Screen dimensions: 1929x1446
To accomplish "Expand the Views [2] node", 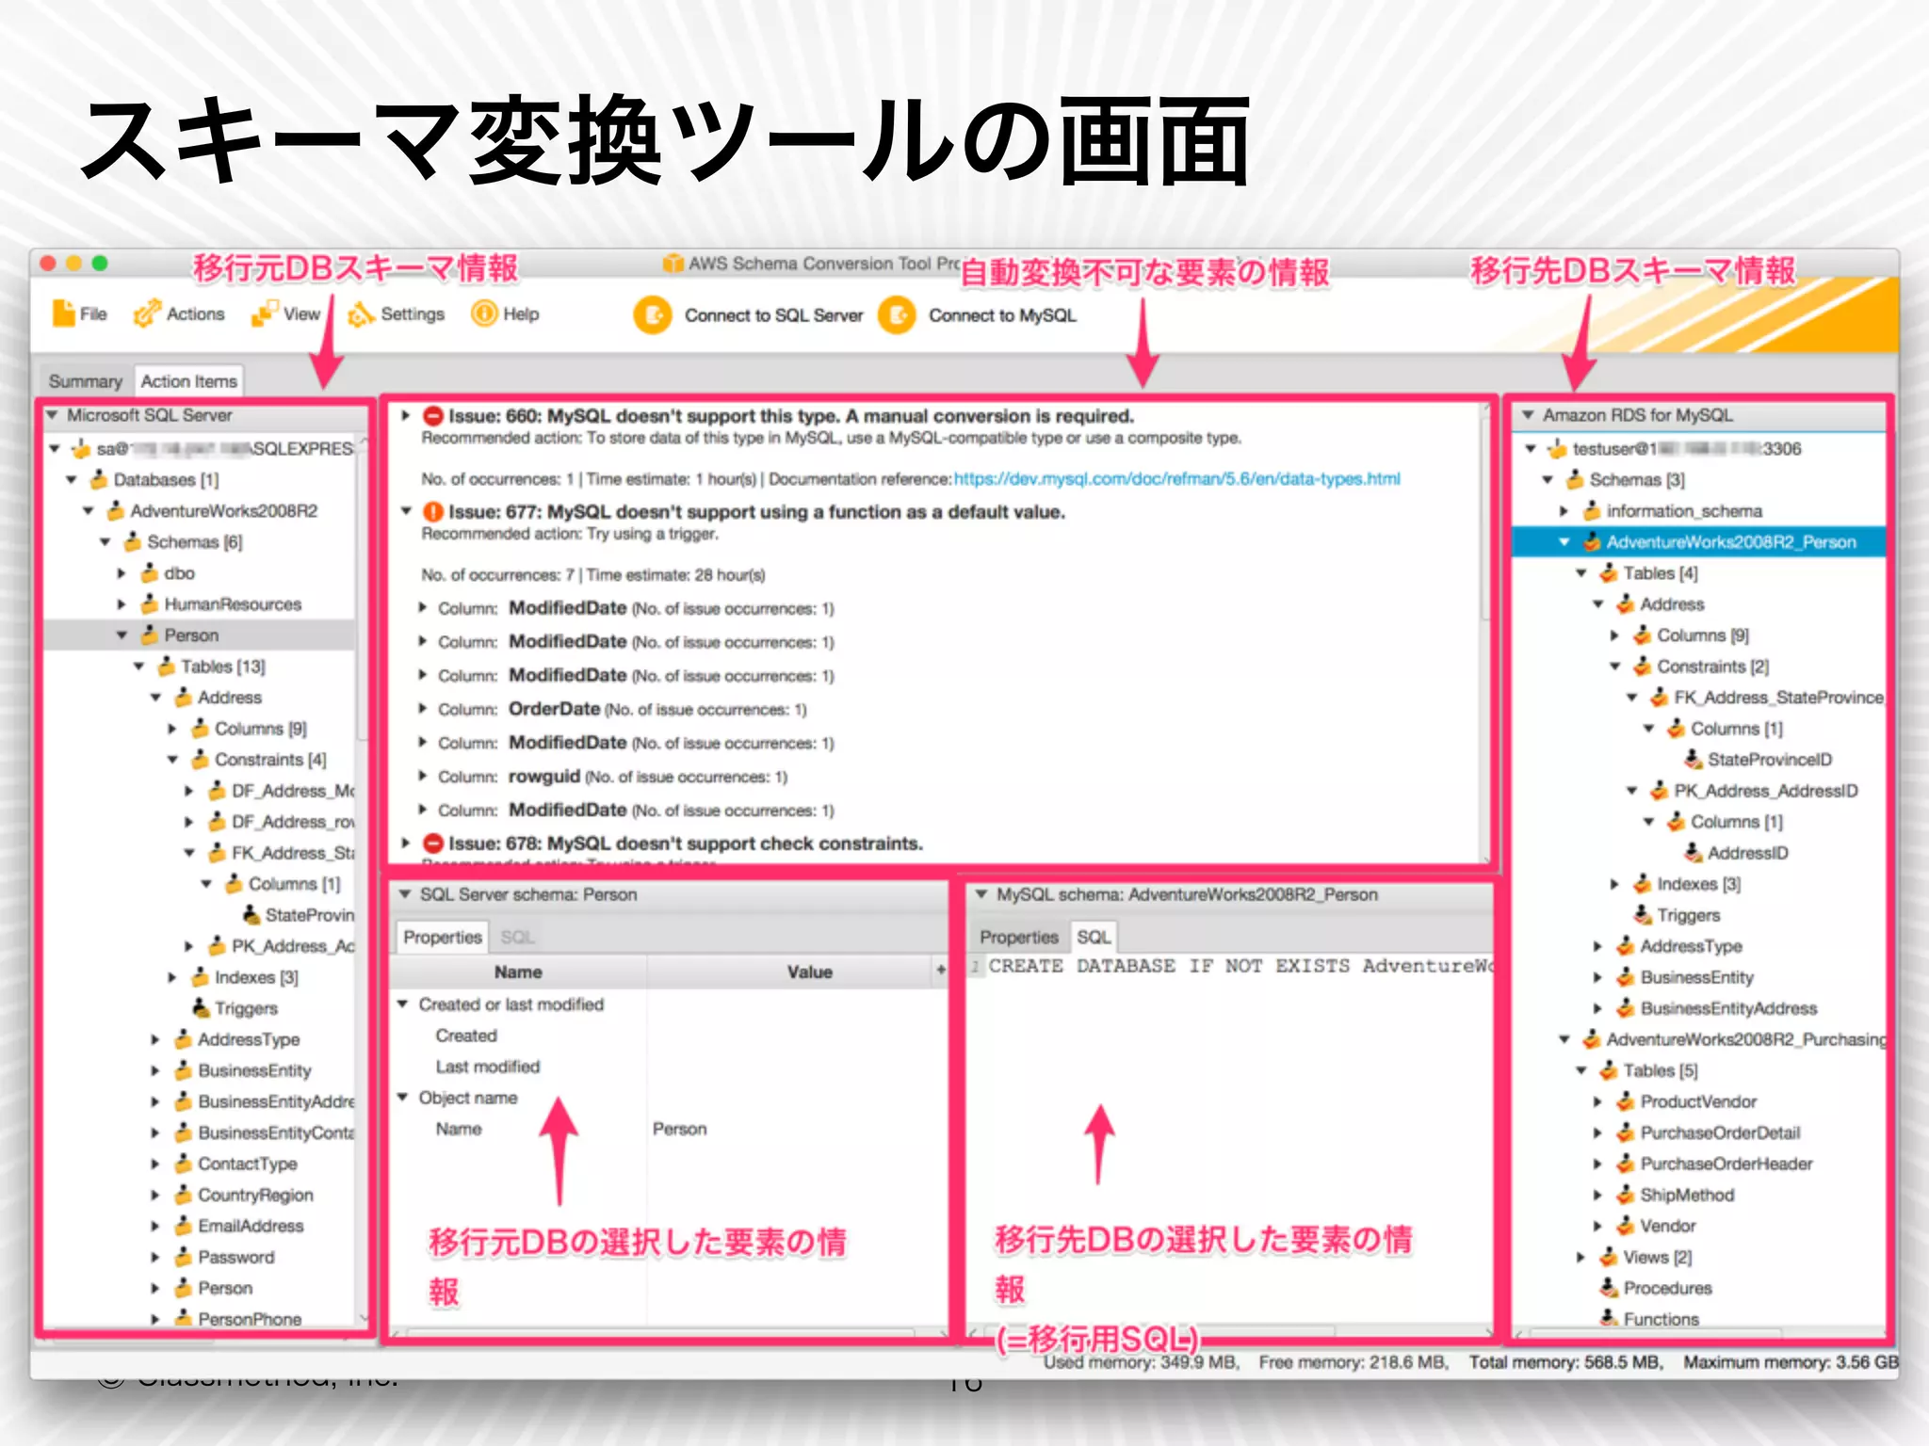I will 1580,1256.
